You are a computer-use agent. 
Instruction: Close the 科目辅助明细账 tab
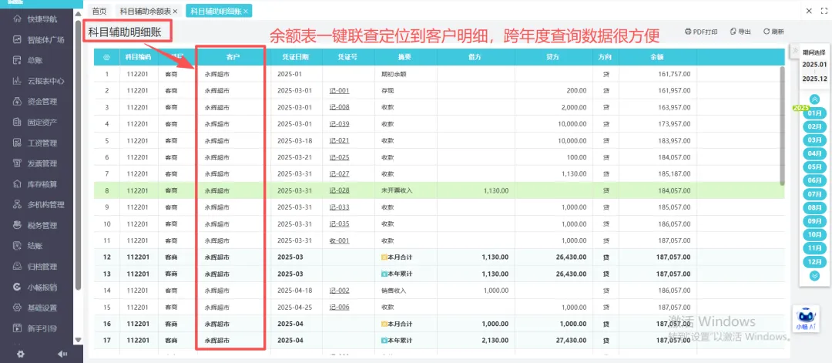click(246, 11)
